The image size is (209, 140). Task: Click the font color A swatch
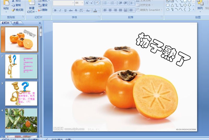coord(95,10)
